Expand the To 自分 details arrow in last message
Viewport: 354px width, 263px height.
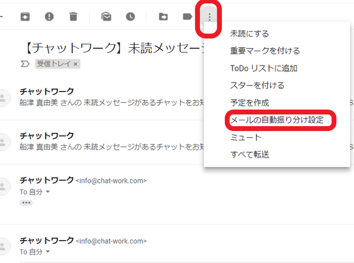(48, 251)
